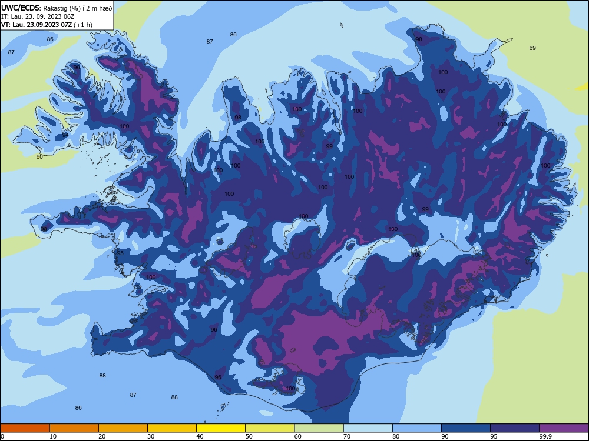
Task: Select the legend tick label '80'
Action: point(396,436)
